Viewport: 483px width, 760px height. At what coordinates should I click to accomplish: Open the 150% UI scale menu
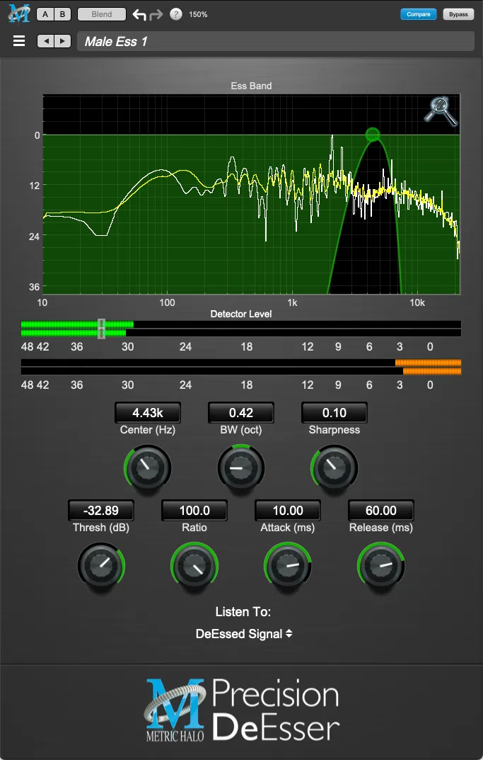[198, 14]
